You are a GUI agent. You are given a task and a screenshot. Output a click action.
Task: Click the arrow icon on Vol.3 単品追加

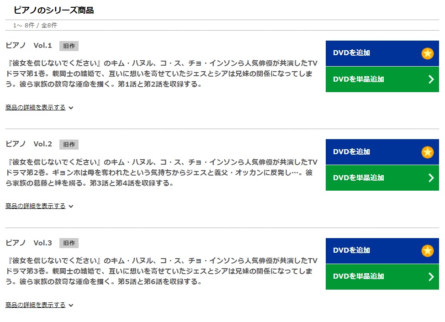[431, 277]
